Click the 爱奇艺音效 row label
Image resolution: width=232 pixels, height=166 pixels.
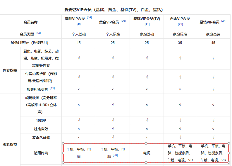coord(41,138)
